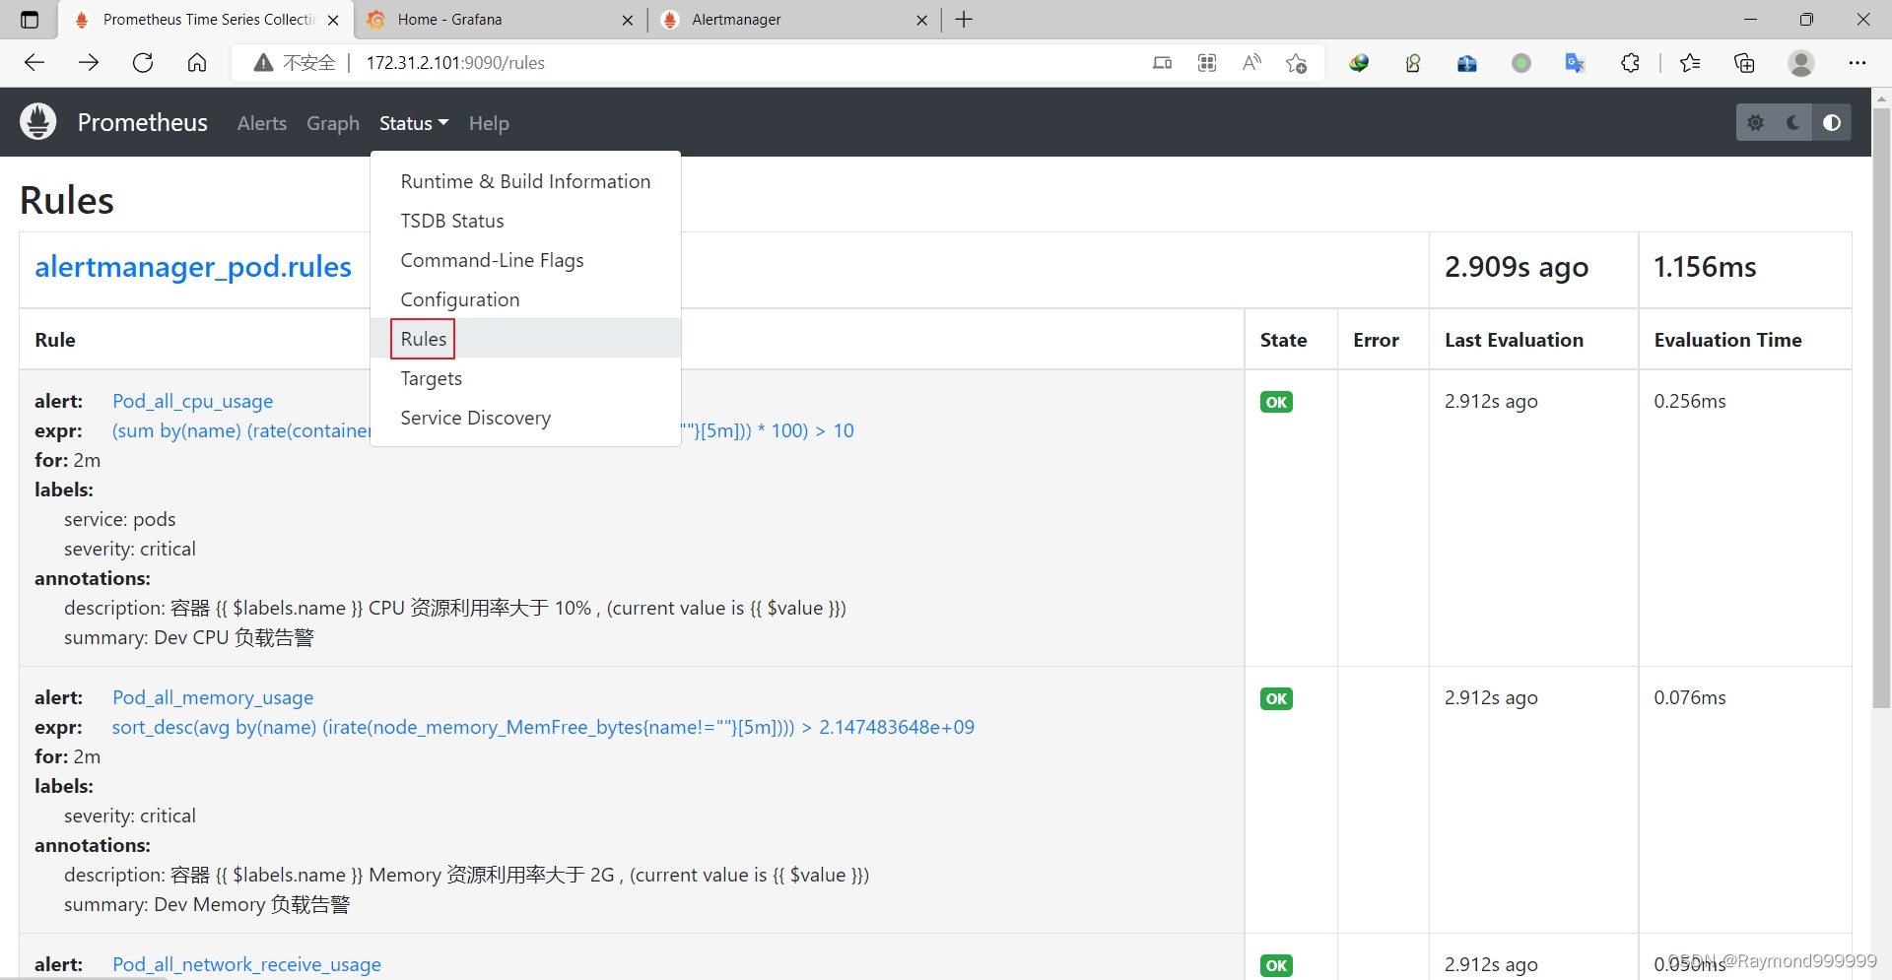Open Pod_all_network_receive_usage alert link
This screenshot has height=980, width=1892.
246,964
